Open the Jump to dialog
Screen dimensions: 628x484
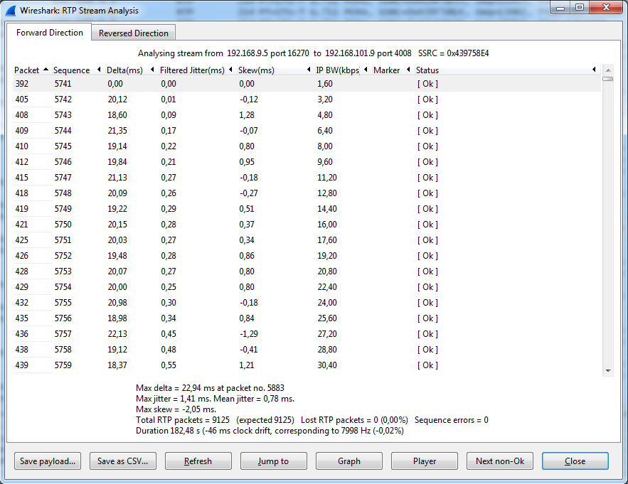(x=274, y=461)
